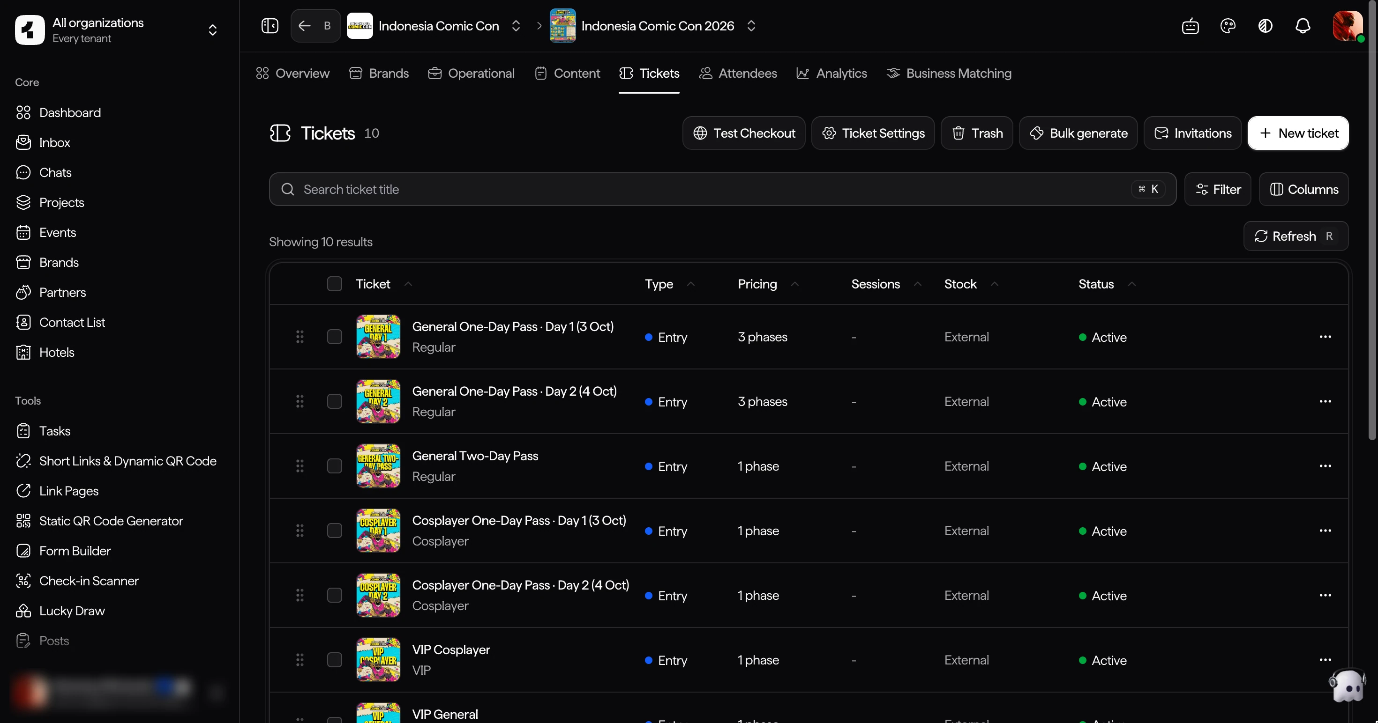Open Lucky Draw in the sidebar
Image resolution: width=1378 pixels, height=723 pixels.
pyautogui.click(x=72, y=610)
